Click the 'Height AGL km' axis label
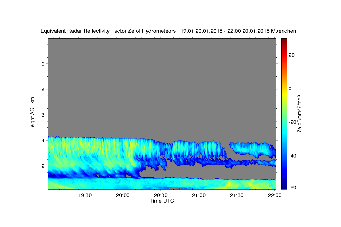Image resolution: width=341 pixels, height=227 pixels. click(33, 113)
